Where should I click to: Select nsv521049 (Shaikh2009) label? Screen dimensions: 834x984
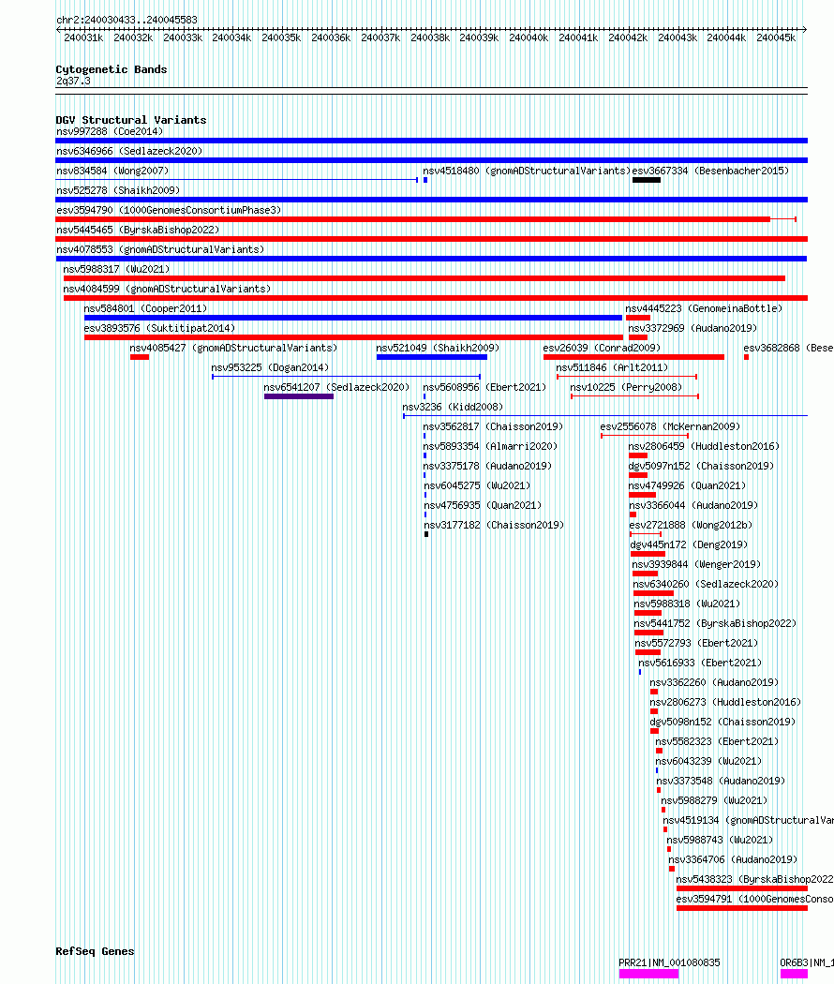tap(438, 348)
